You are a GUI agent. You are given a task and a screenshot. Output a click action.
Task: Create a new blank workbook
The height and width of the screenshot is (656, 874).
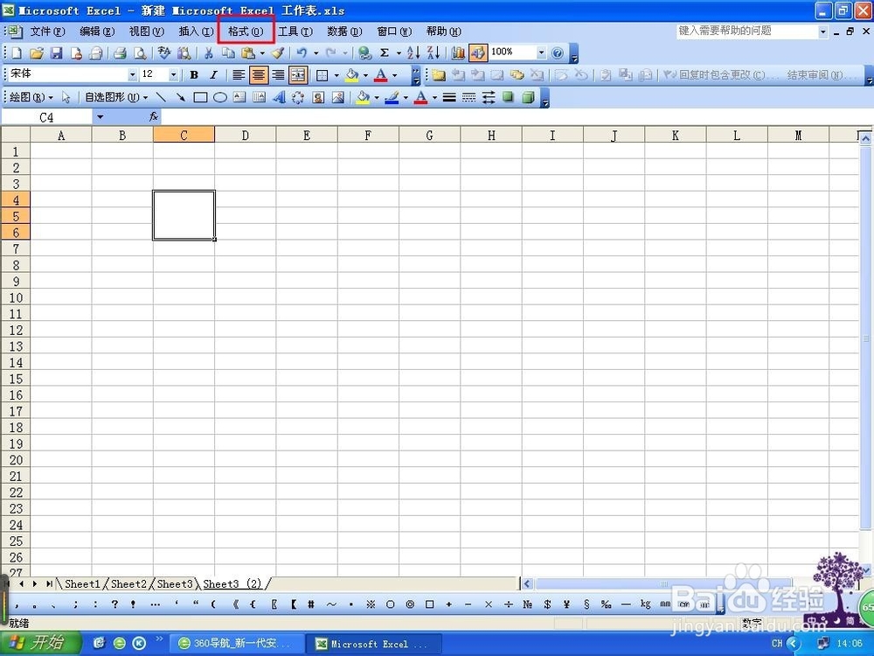(17, 53)
